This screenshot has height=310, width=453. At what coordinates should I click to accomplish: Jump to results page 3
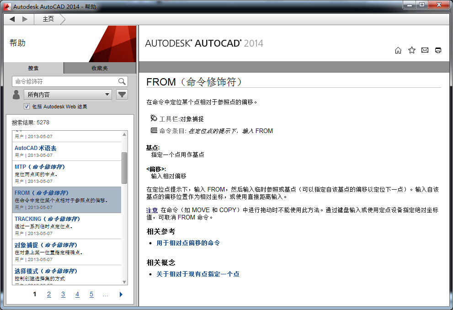[x=63, y=294]
